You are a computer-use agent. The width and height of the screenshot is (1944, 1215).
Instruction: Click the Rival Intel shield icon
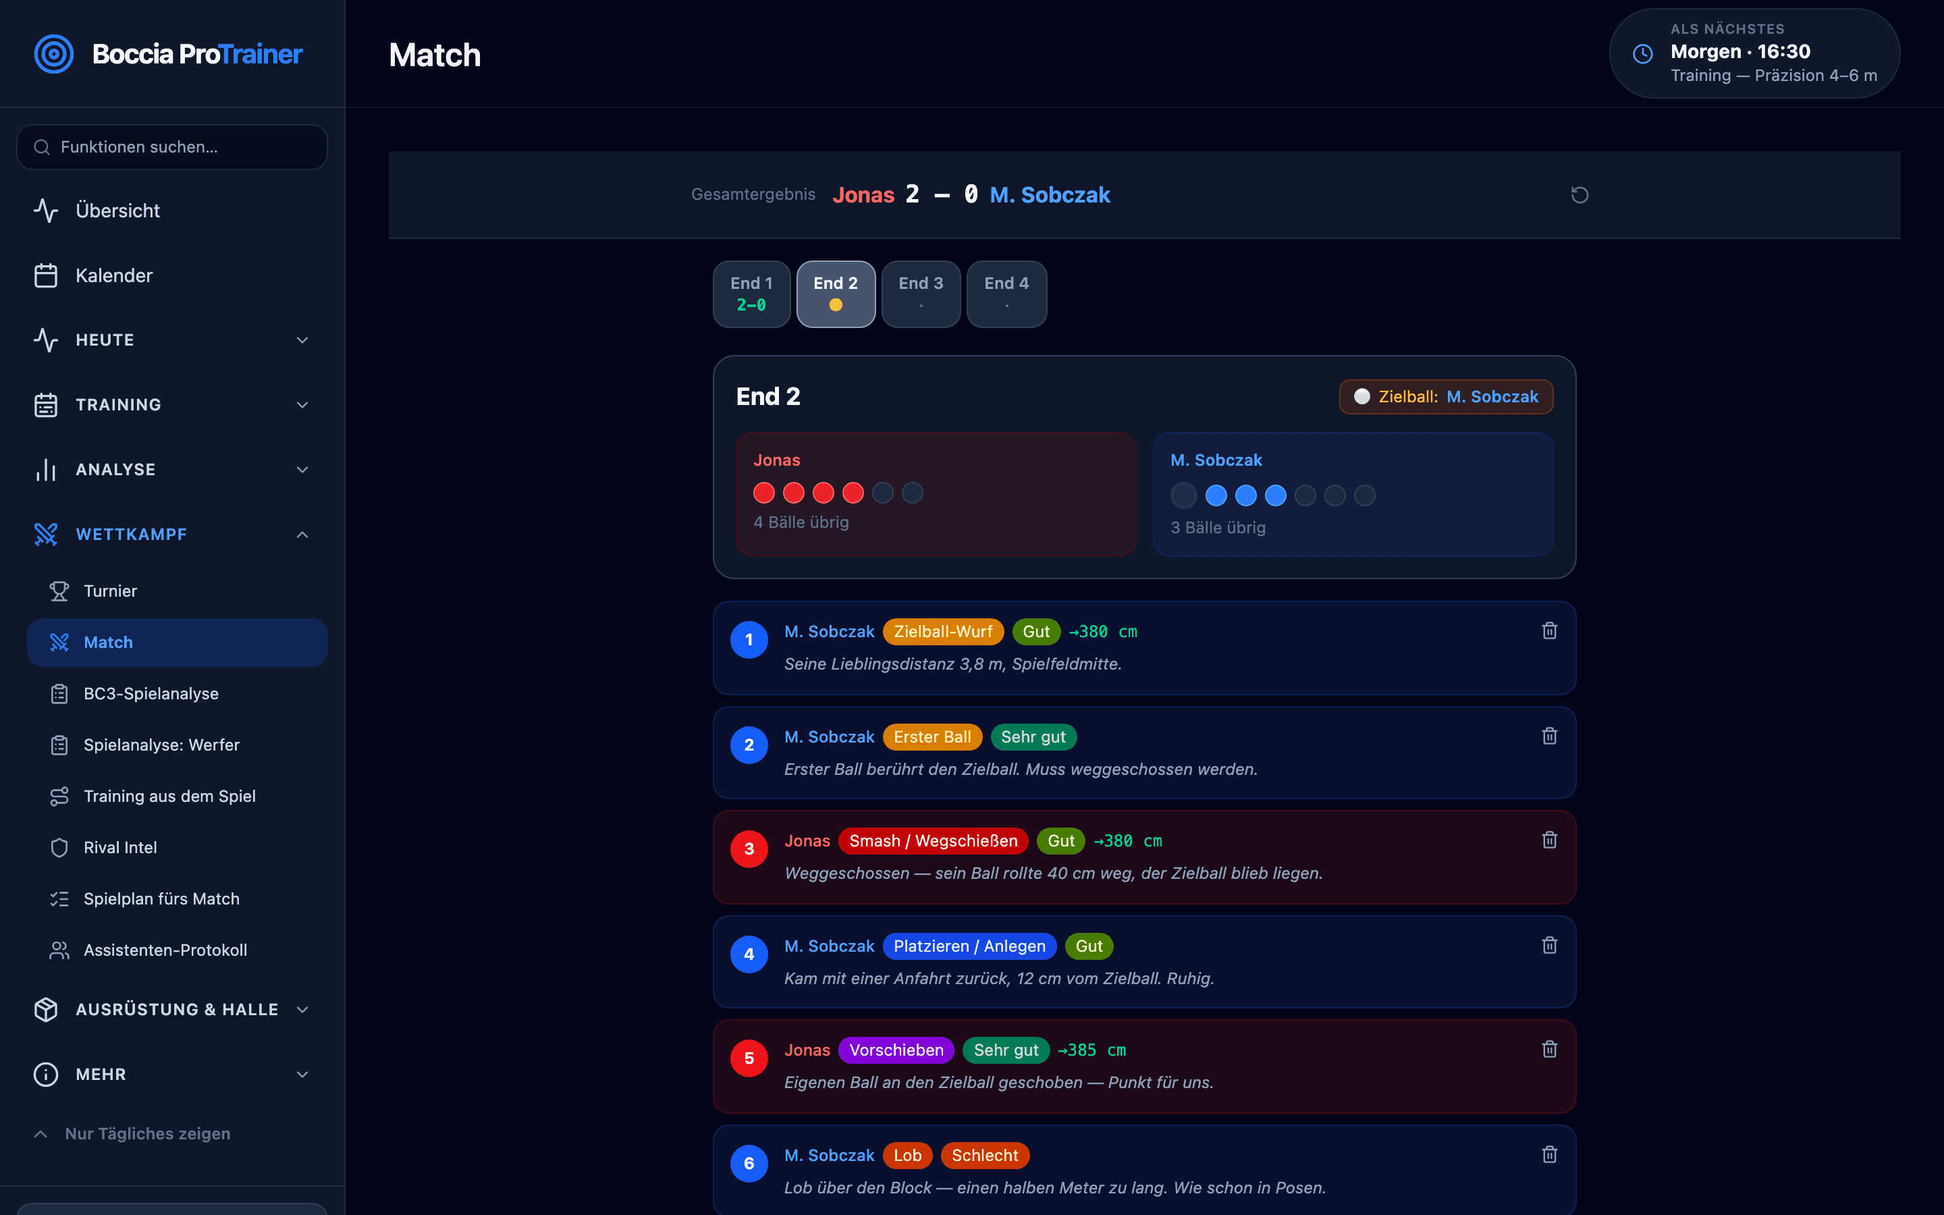(x=59, y=847)
